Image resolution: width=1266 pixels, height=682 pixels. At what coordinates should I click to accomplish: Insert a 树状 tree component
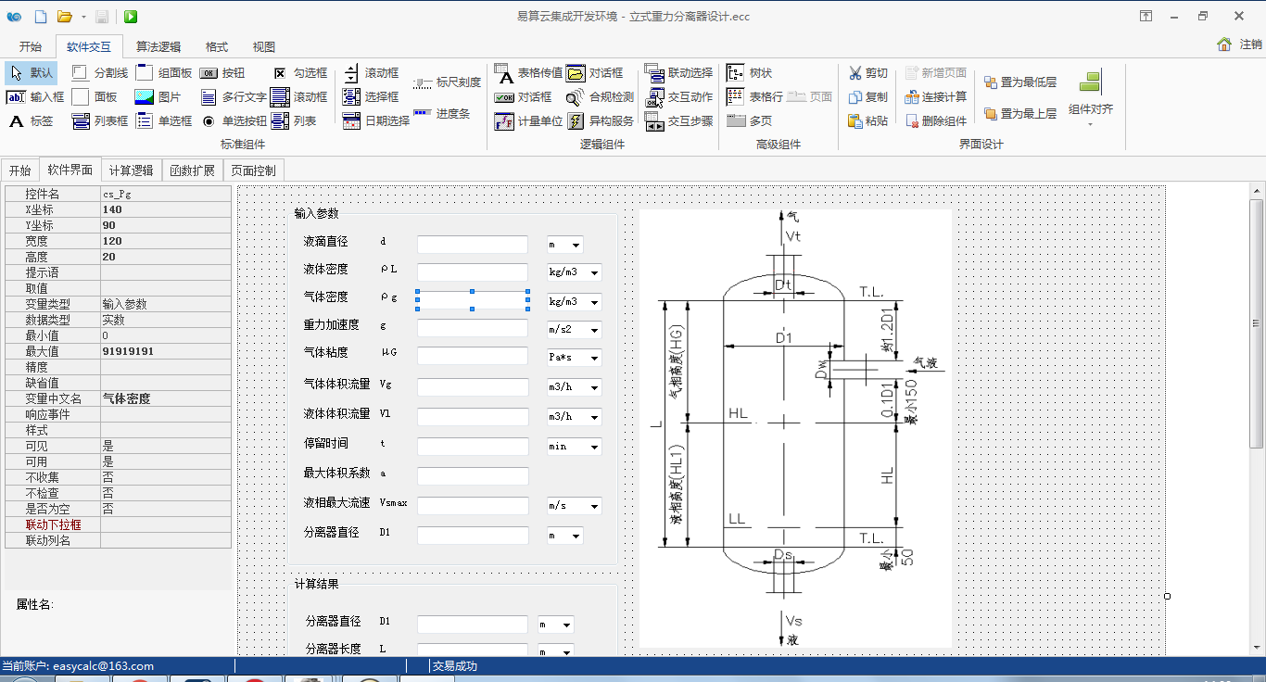click(749, 72)
